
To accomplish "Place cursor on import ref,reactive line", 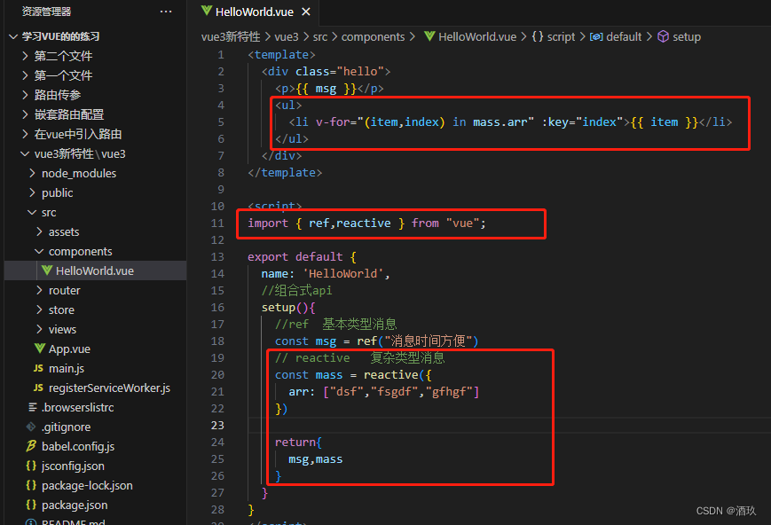I will coord(366,223).
